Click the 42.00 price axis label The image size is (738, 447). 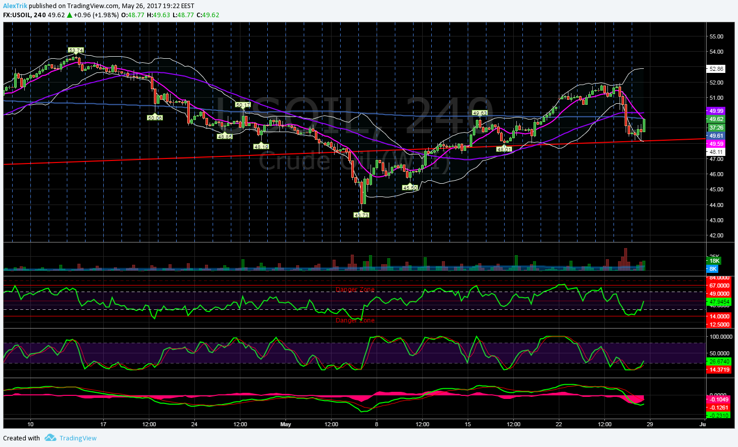(716, 235)
